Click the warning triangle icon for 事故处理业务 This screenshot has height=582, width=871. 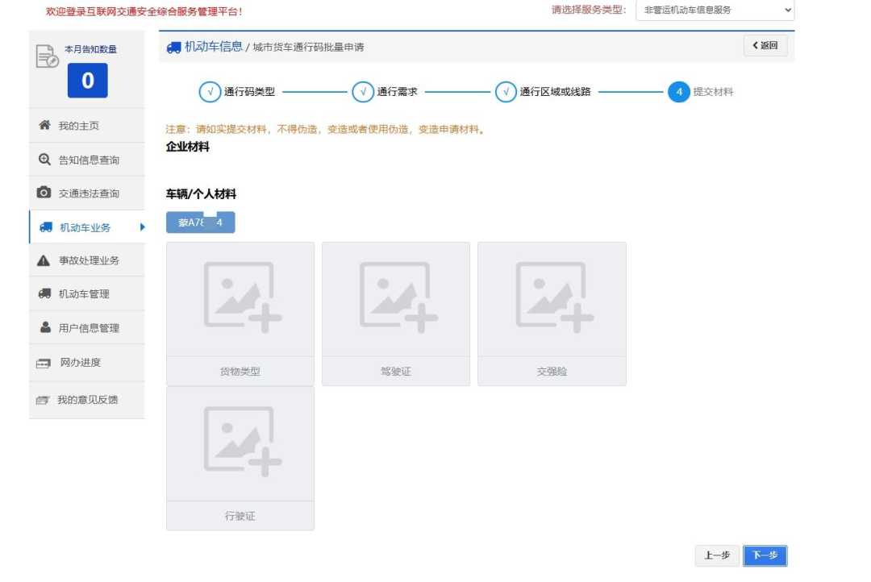(45, 260)
